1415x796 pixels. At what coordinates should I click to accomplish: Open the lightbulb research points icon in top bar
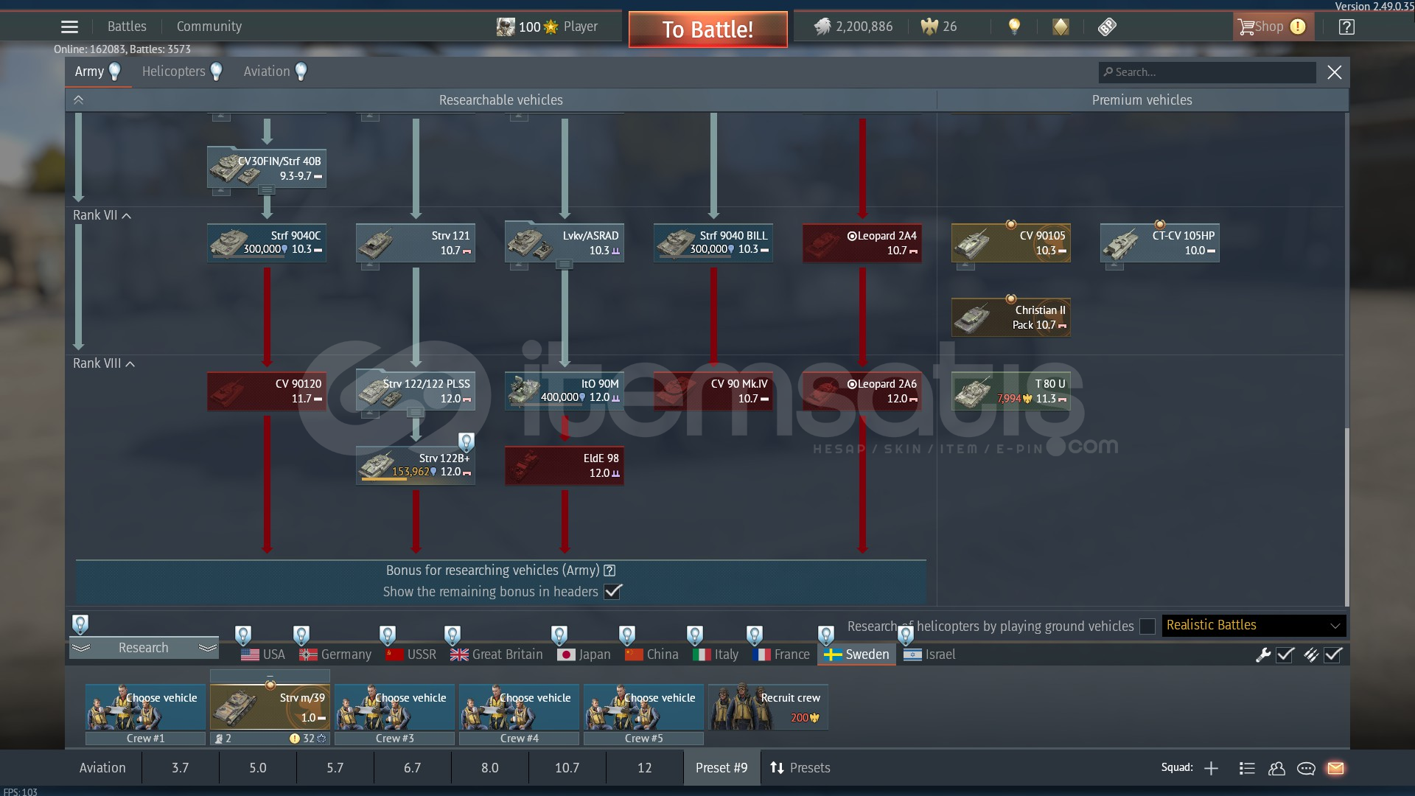1014,27
